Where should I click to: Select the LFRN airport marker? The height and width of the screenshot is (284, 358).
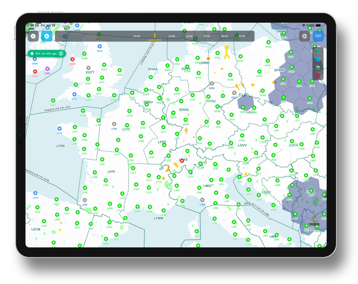point(84,135)
